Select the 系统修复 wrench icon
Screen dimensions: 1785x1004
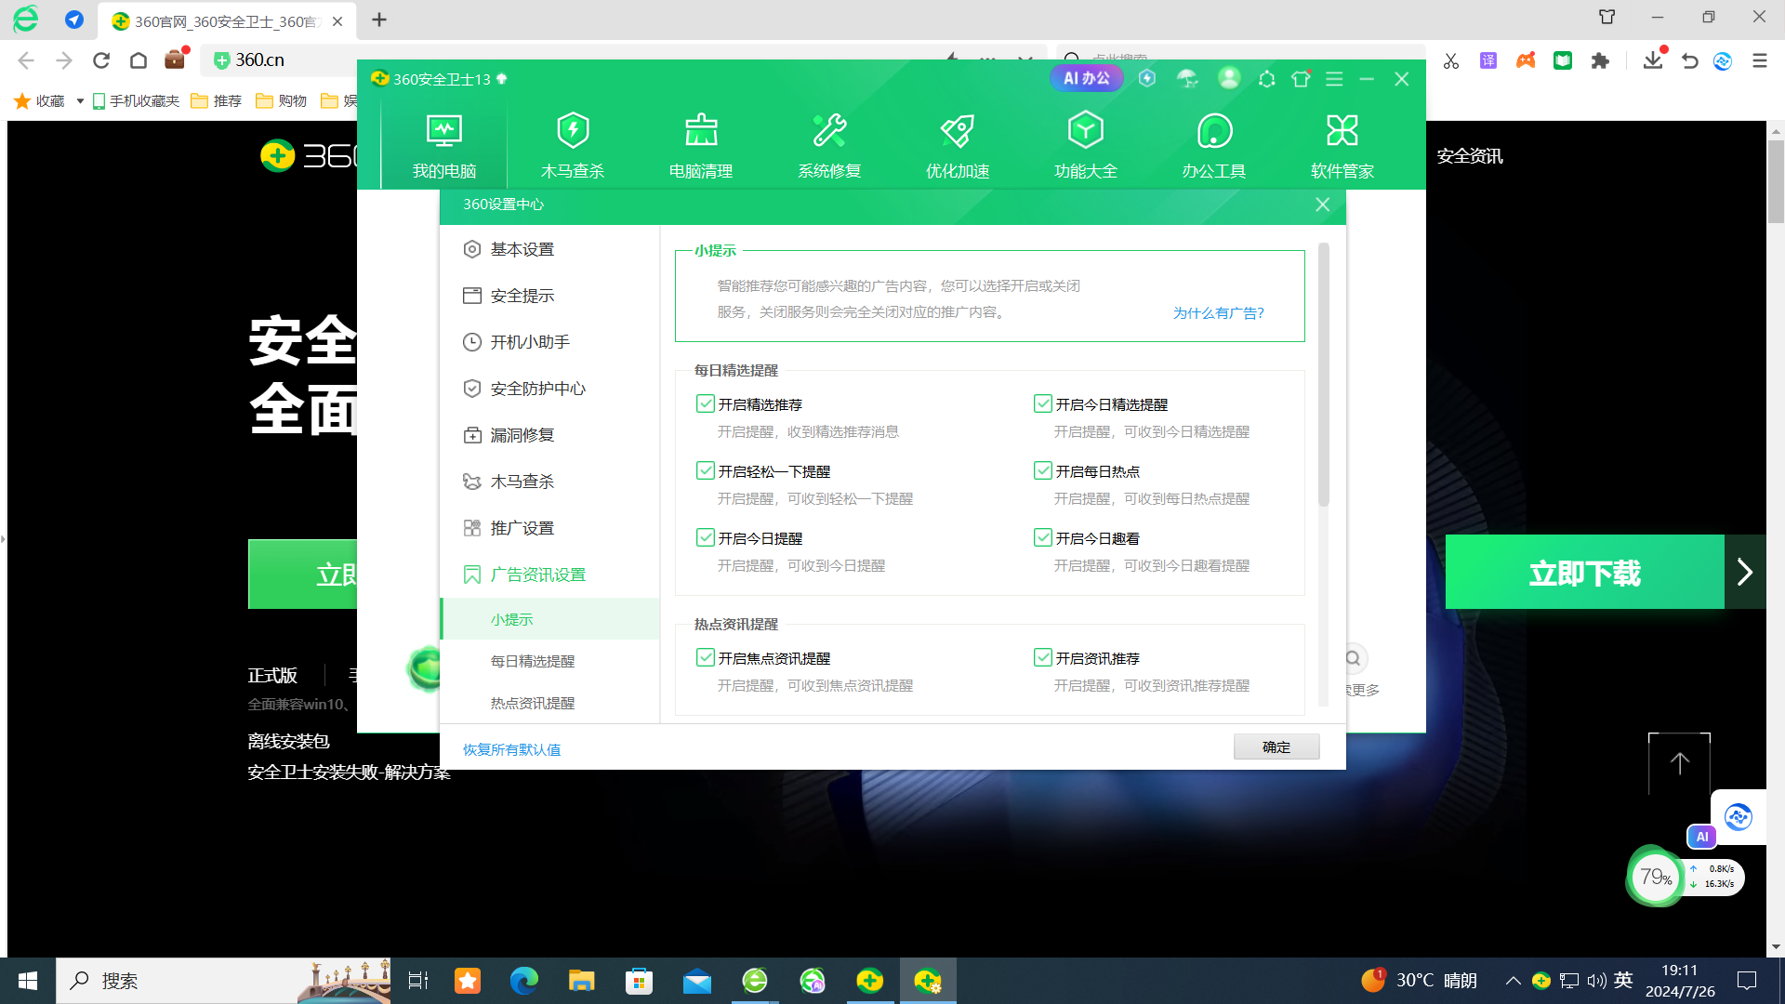829,131
